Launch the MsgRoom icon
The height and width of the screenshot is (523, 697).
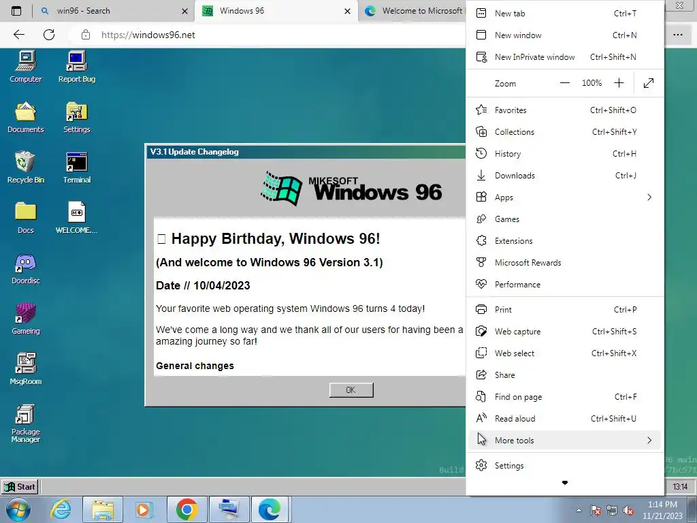[x=25, y=369]
